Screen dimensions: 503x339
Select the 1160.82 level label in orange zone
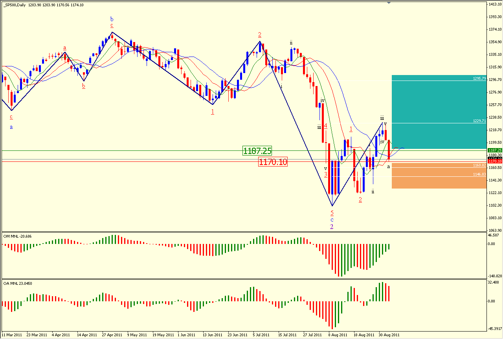480,166
